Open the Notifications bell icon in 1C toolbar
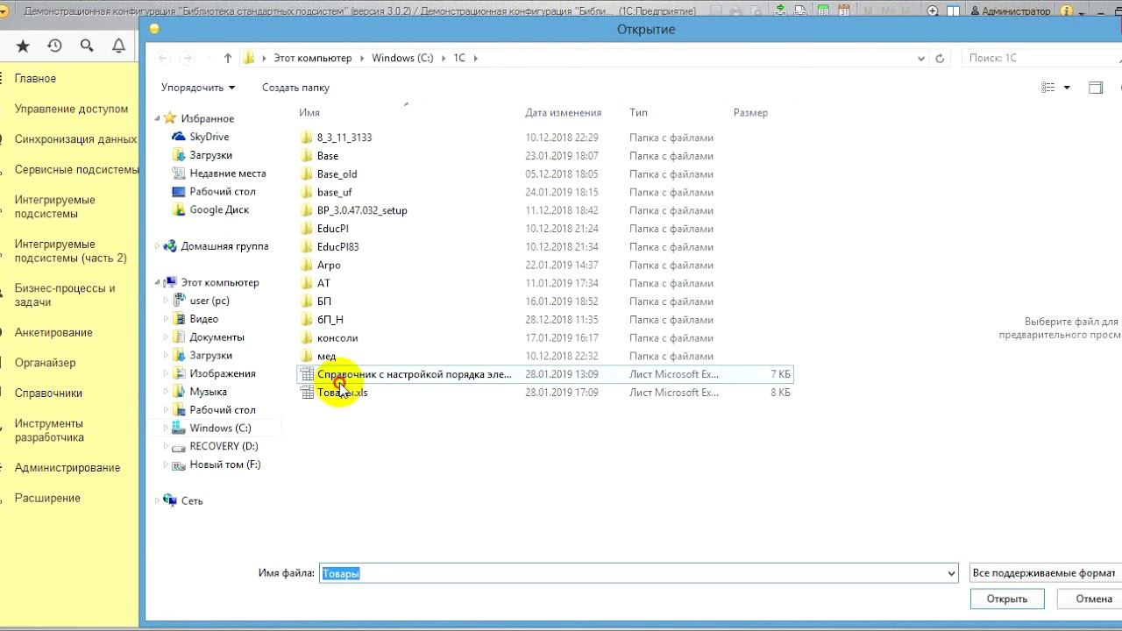1122x631 pixels. 118,46
